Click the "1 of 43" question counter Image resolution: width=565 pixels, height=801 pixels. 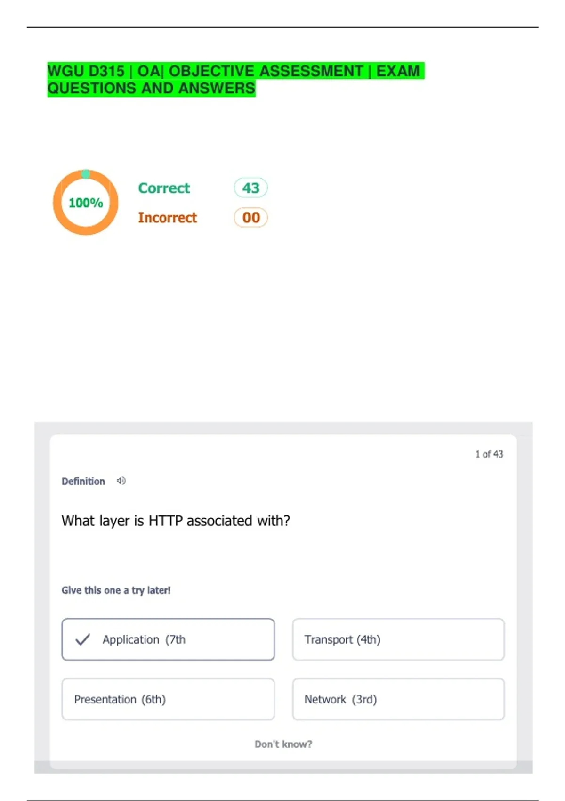coord(489,454)
